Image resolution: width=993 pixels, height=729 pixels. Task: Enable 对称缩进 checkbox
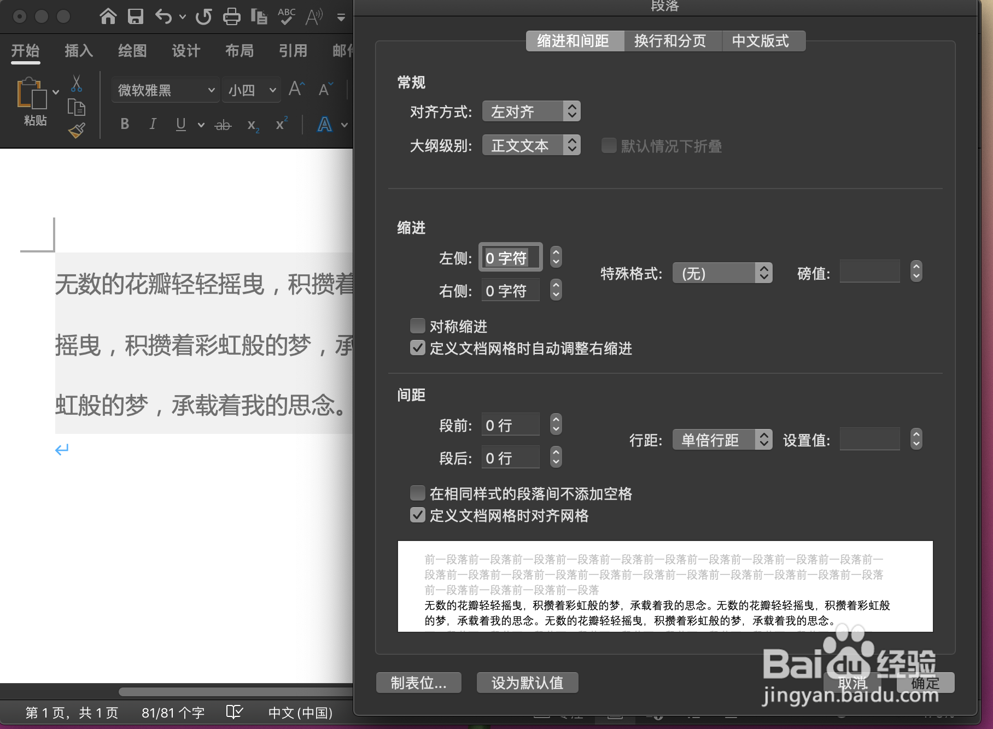417,325
